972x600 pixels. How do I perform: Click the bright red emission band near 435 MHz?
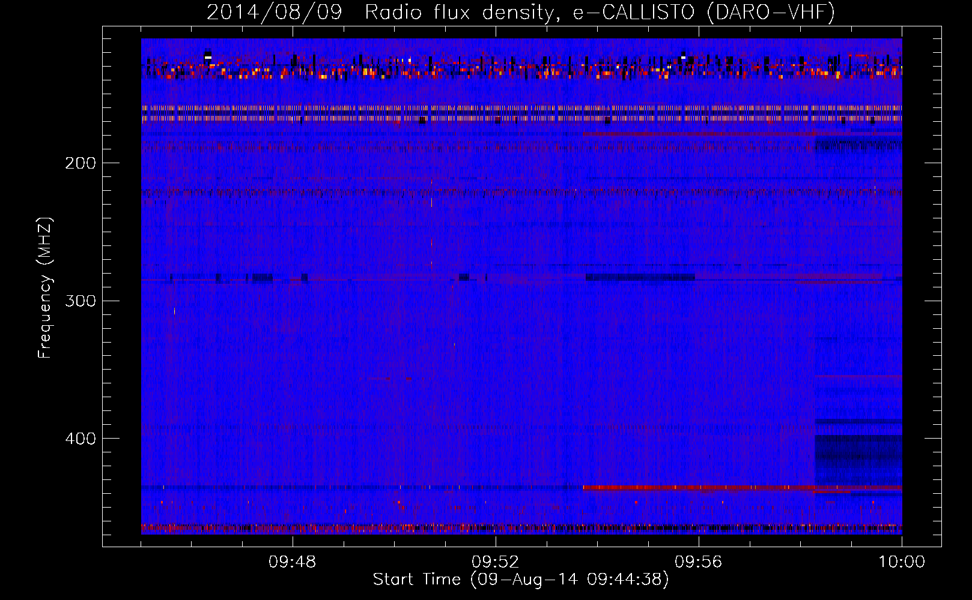pos(742,488)
